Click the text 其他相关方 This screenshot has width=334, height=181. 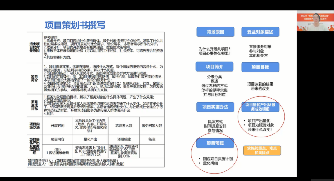click(x=258, y=56)
